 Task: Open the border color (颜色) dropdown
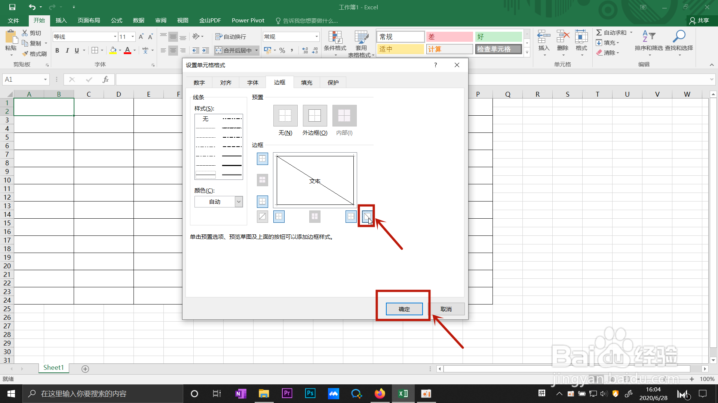(x=238, y=201)
